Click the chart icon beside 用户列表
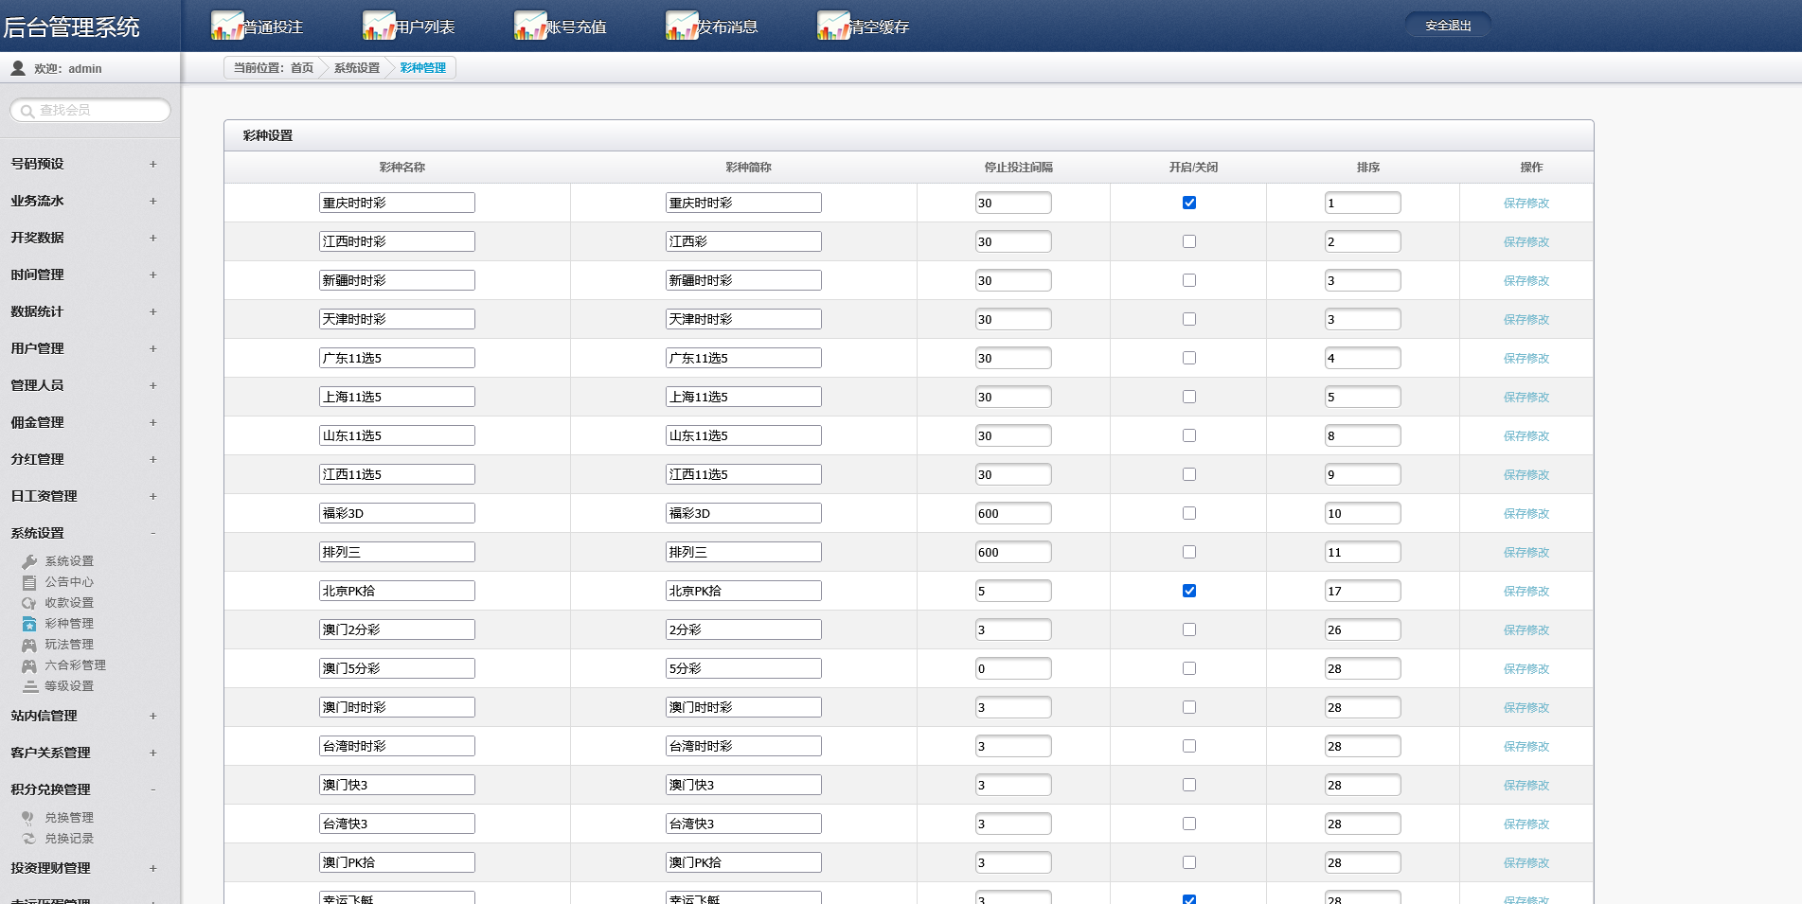1802x904 pixels. click(379, 26)
